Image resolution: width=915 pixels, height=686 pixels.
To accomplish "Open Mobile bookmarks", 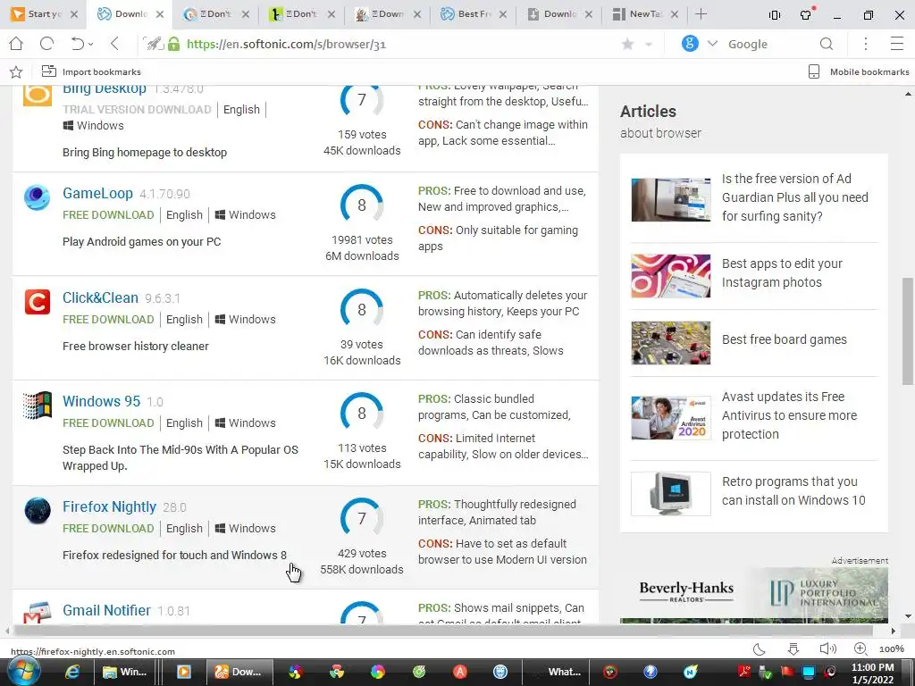I will (x=859, y=71).
